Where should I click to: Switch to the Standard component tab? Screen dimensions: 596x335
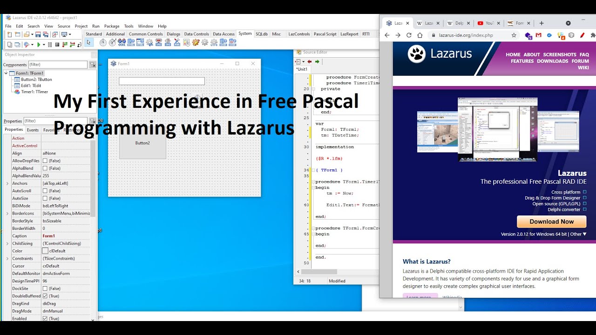94,34
